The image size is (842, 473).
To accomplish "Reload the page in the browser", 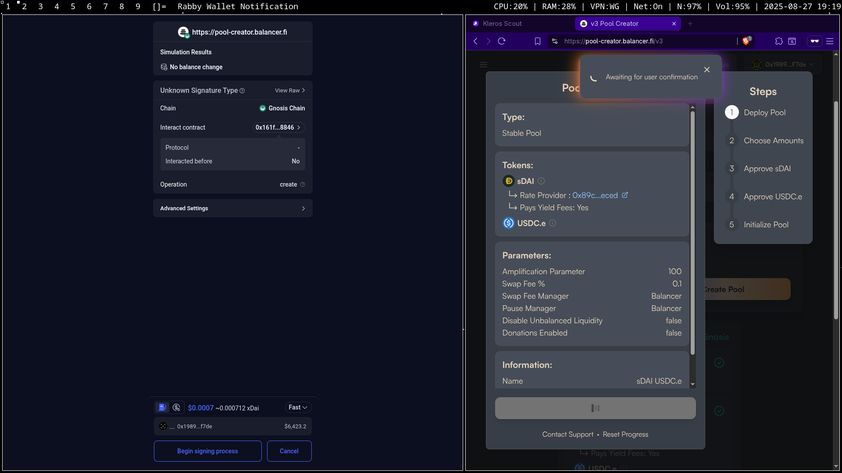I will (502, 41).
